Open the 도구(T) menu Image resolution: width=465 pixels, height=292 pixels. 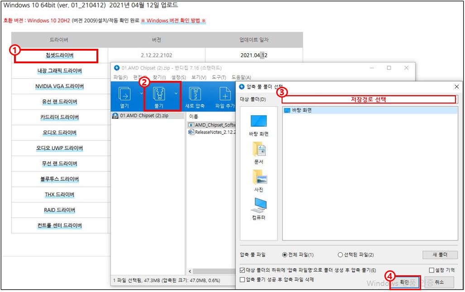pyautogui.click(x=219, y=77)
